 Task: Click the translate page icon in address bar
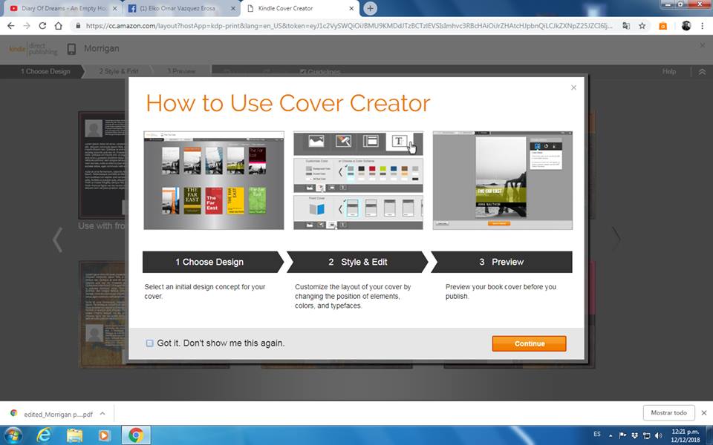coord(626,25)
